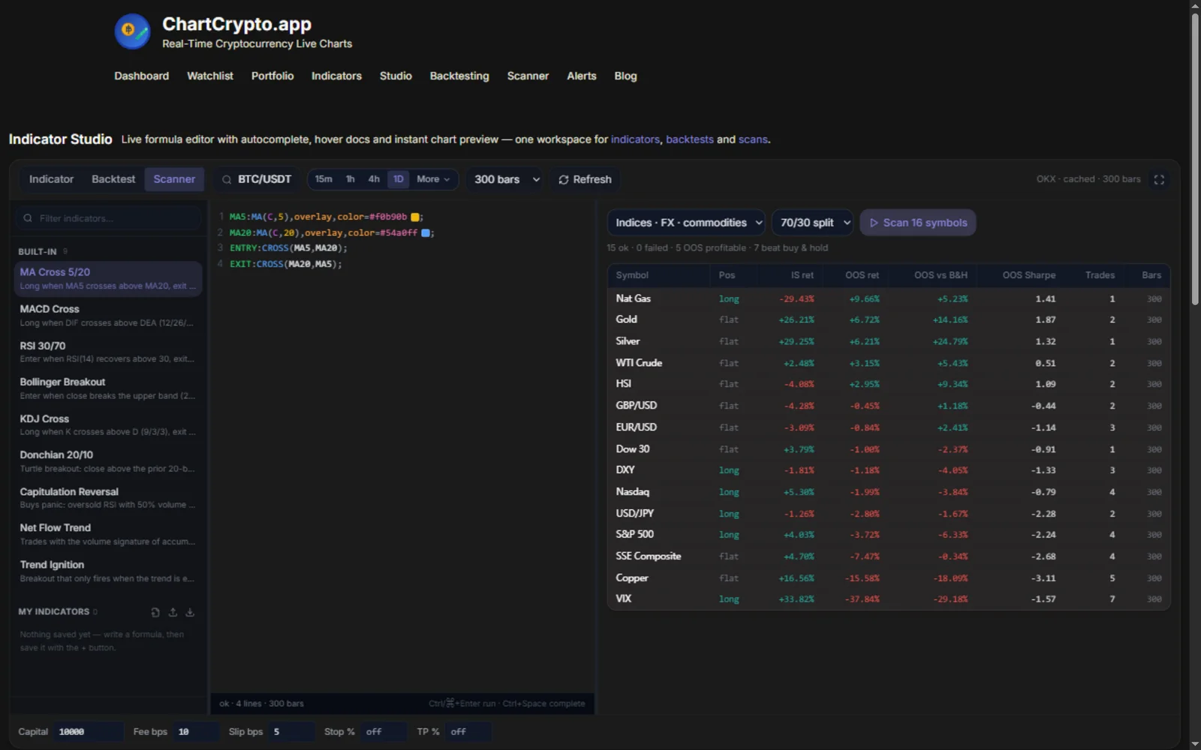The width and height of the screenshot is (1201, 750).
Task: Click the upload icon in My Indicators
Action: [173, 612]
